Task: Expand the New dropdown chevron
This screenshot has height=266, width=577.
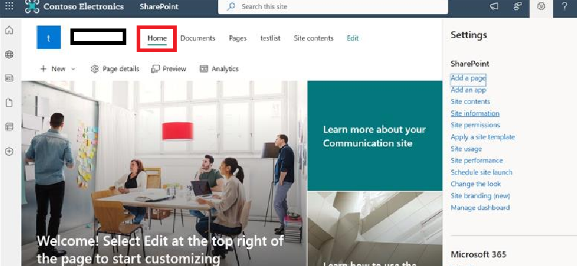Action: pyautogui.click(x=73, y=69)
